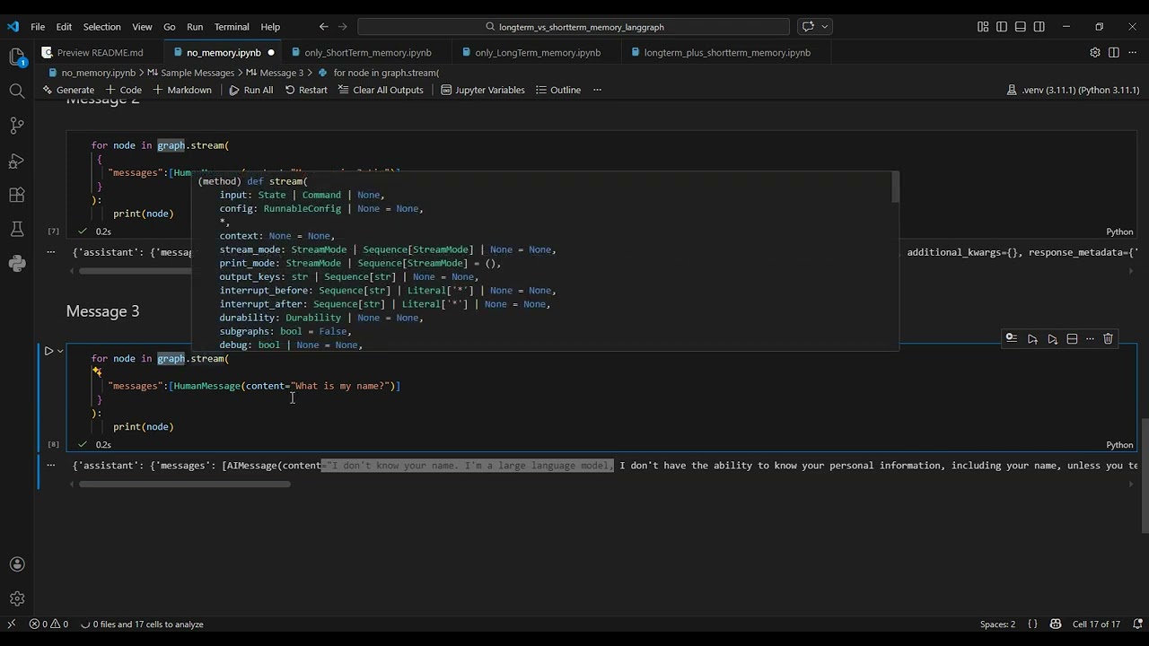Open output cell actions ellipsis for cell 8
Viewport: 1149px width, 646px height.
[x=49, y=465]
